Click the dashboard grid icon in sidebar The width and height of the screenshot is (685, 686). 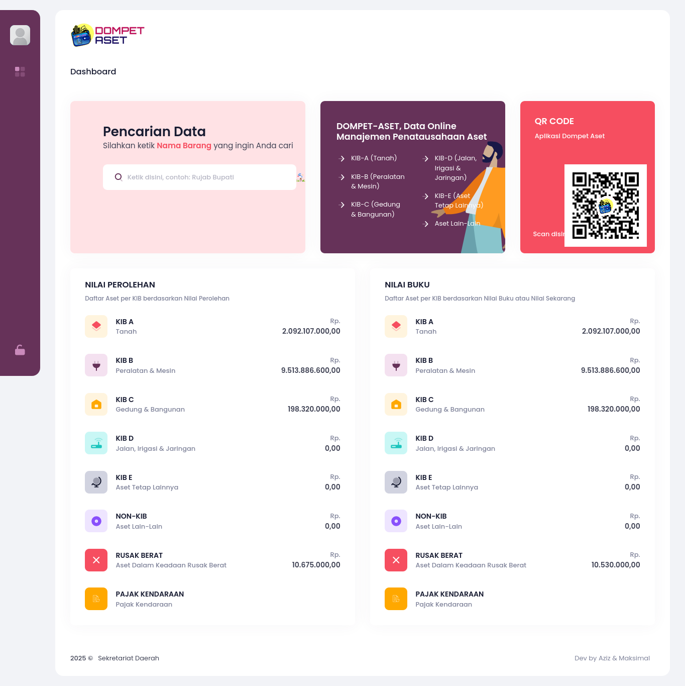20,71
